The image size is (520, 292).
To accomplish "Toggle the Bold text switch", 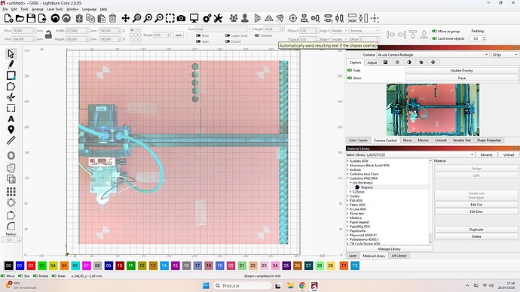I will (198, 35).
